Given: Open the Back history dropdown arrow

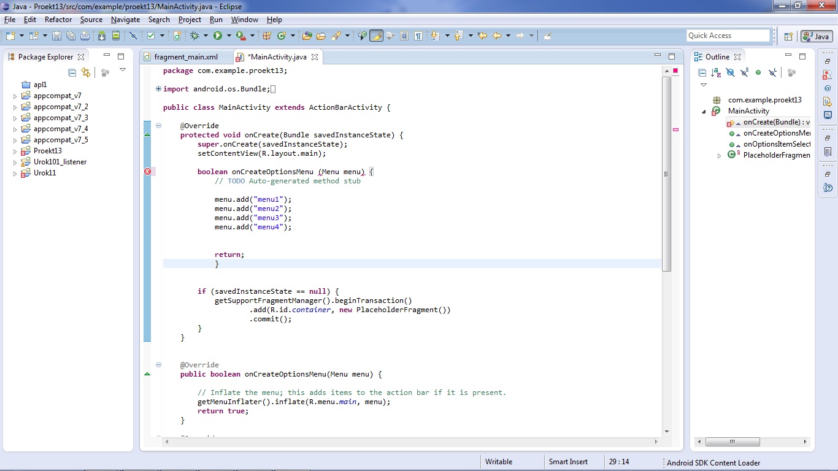Looking at the screenshot, I should (508, 36).
